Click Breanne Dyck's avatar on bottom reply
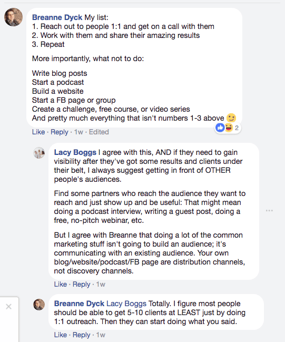The width and height of the screenshot is (285, 342). point(39,305)
